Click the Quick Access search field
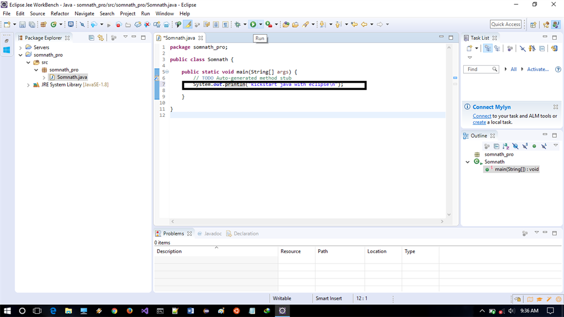564x317 pixels. [506, 24]
